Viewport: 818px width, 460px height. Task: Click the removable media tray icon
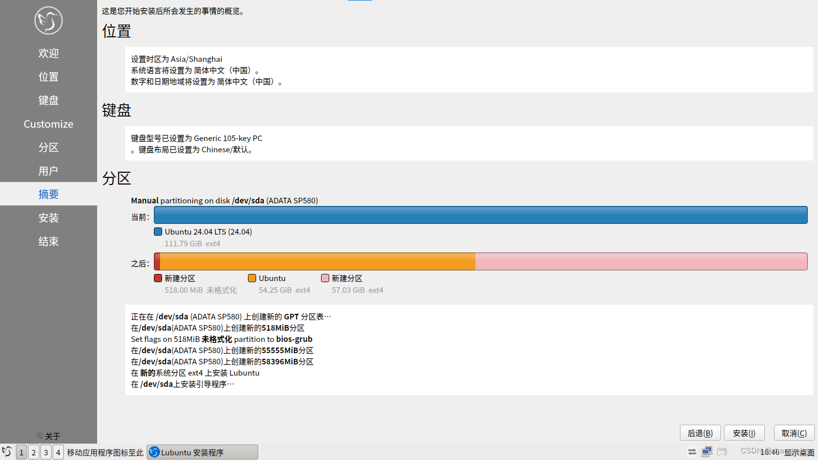click(x=722, y=452)
